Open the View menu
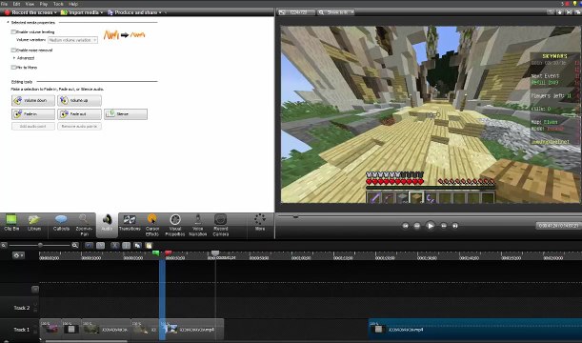582x343 pixels. pyautogui.click(x=30, y=4)
